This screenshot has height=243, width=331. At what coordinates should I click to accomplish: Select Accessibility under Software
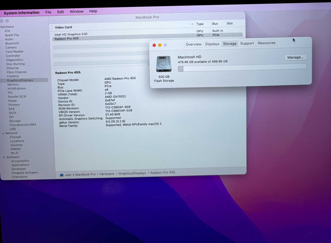point(20,161)
